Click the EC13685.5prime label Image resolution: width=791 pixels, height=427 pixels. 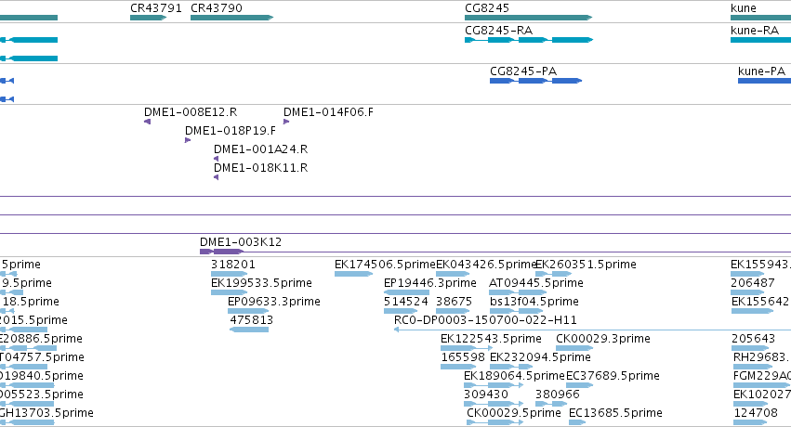(x=615, y=413)
